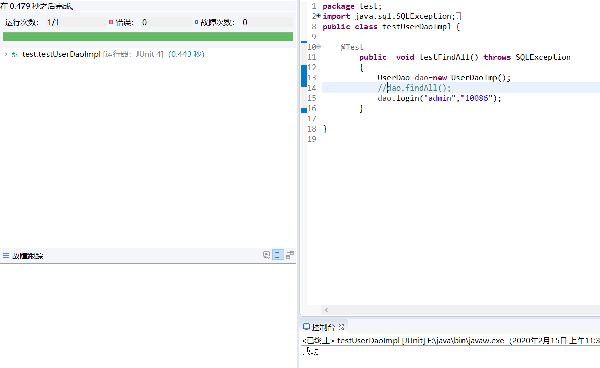Screen dimensions: 600x368
Task: Toggle the filter stack trace button
Action: 278,255
